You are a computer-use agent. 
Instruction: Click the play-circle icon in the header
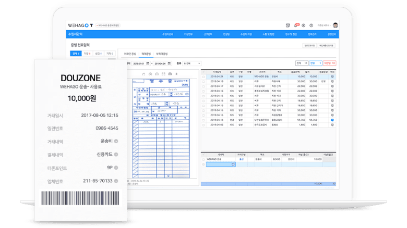[x=304, y=26]
